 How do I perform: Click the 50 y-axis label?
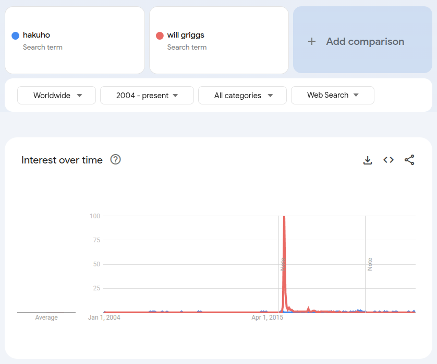coord(96,264)
